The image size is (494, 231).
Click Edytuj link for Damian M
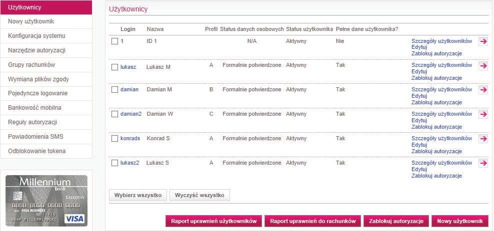pos(419,96)
